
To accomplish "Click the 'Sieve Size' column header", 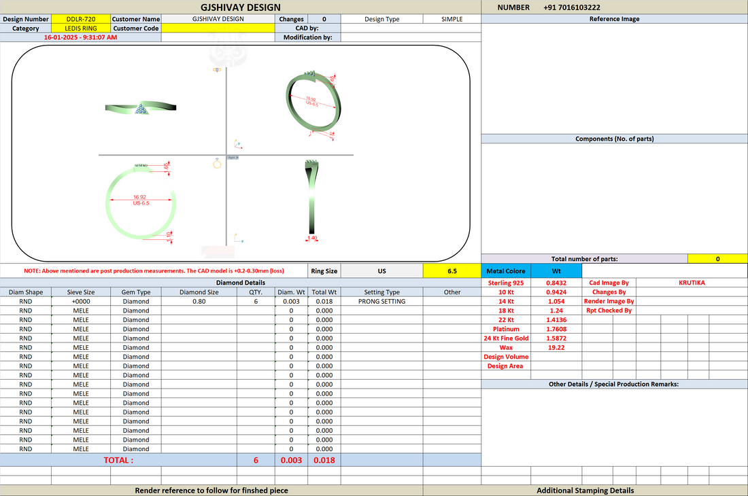I will click(81, 292).
